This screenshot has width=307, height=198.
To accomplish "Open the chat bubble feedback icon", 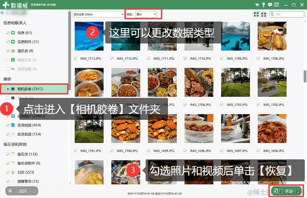I will coord(270,5).
